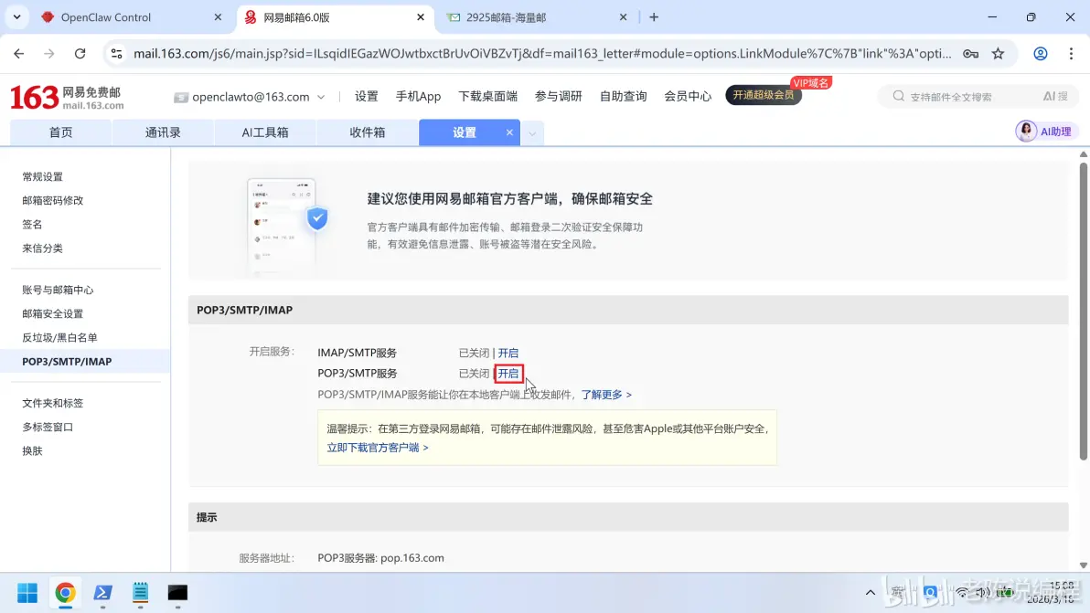
Task: Click POP3服务器: pop.163.com text
Action: tap(381, 557)
